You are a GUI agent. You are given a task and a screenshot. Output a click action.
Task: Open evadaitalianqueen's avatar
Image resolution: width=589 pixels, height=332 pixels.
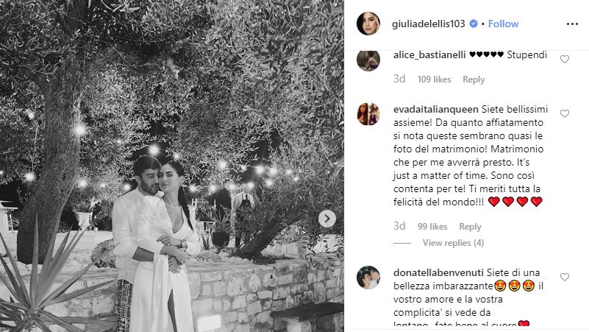click(368, 114)
